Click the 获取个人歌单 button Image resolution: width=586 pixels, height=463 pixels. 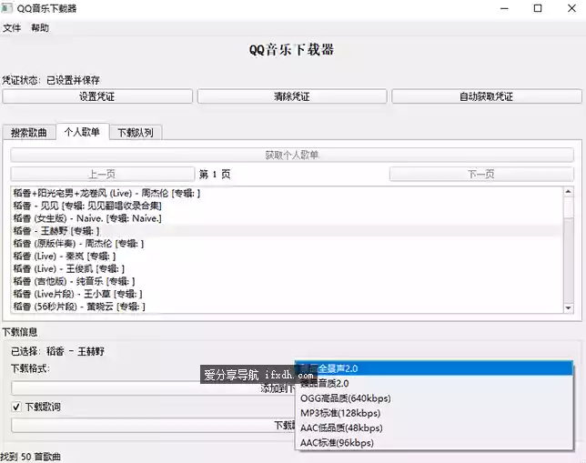[x=292, y=155]
